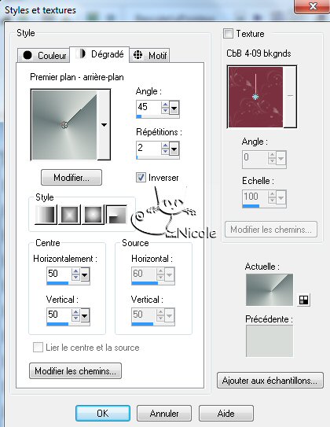Click the gradient center crosshair in preview
The image size is (330, 427).
[x=64, y=125]
